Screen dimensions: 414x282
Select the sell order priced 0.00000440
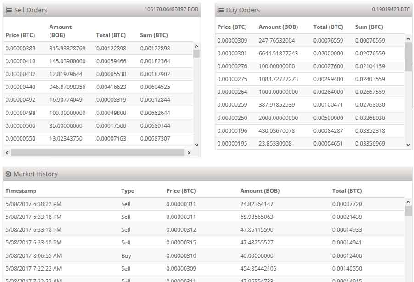click(x=98, y=87)
